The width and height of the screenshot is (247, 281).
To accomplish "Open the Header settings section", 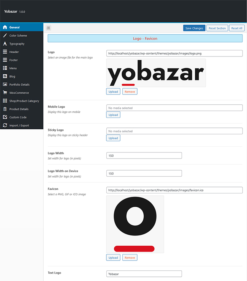I will click(x=22, y=52).
